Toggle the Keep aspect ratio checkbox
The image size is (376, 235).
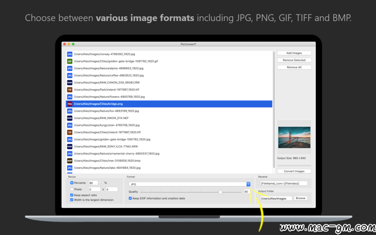tap(71, 195)
